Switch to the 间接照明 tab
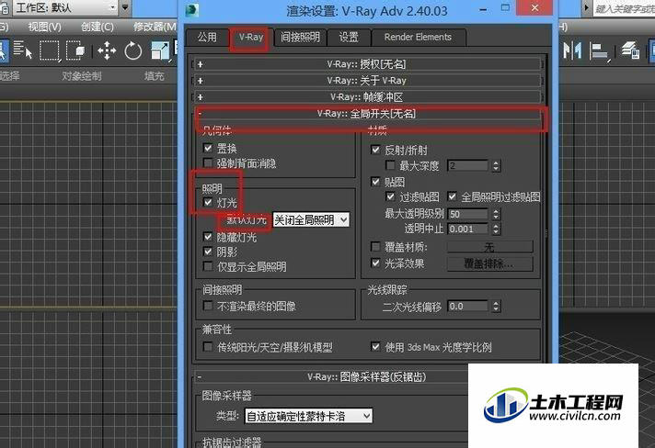The width and height of the screenshot is (655, 448). pos(300,38)
